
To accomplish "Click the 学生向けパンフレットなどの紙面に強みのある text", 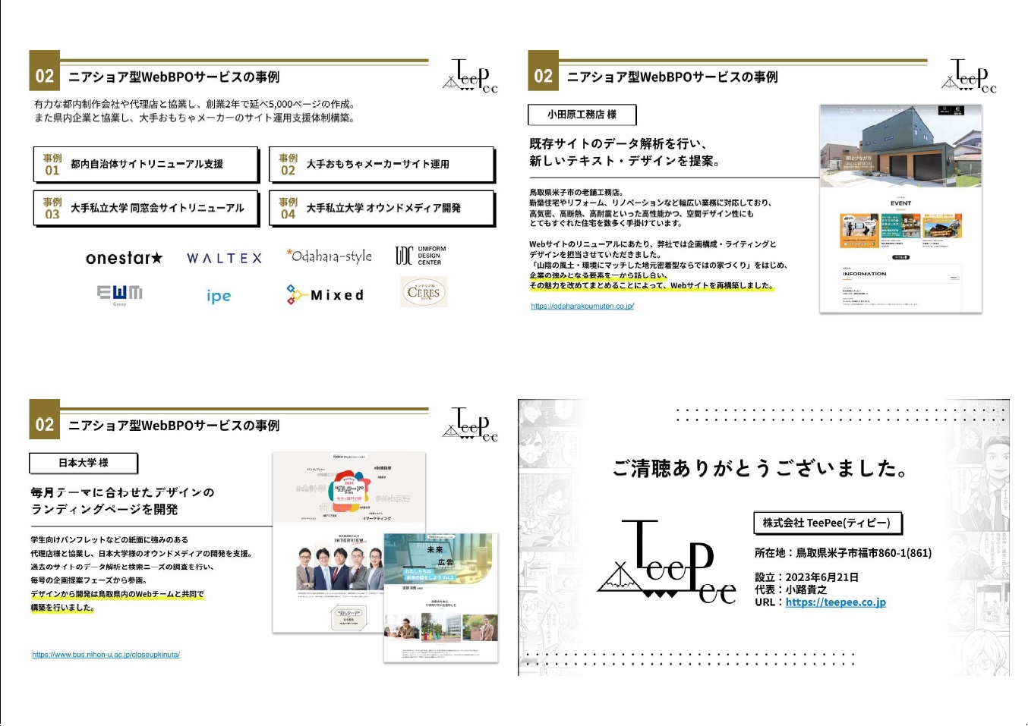I will pyautogui.click(x=109, y=539).
